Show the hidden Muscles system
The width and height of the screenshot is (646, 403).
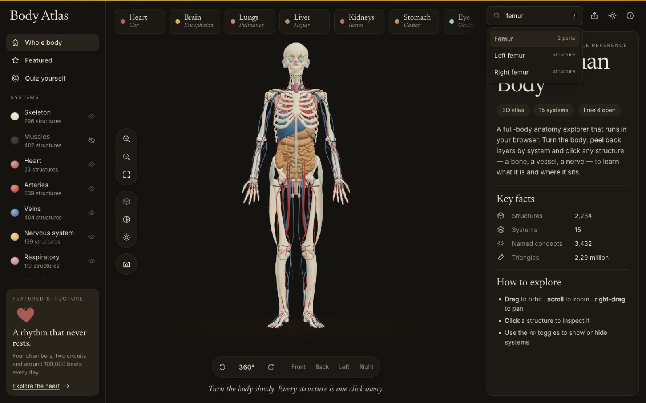[x=92, y=140]
